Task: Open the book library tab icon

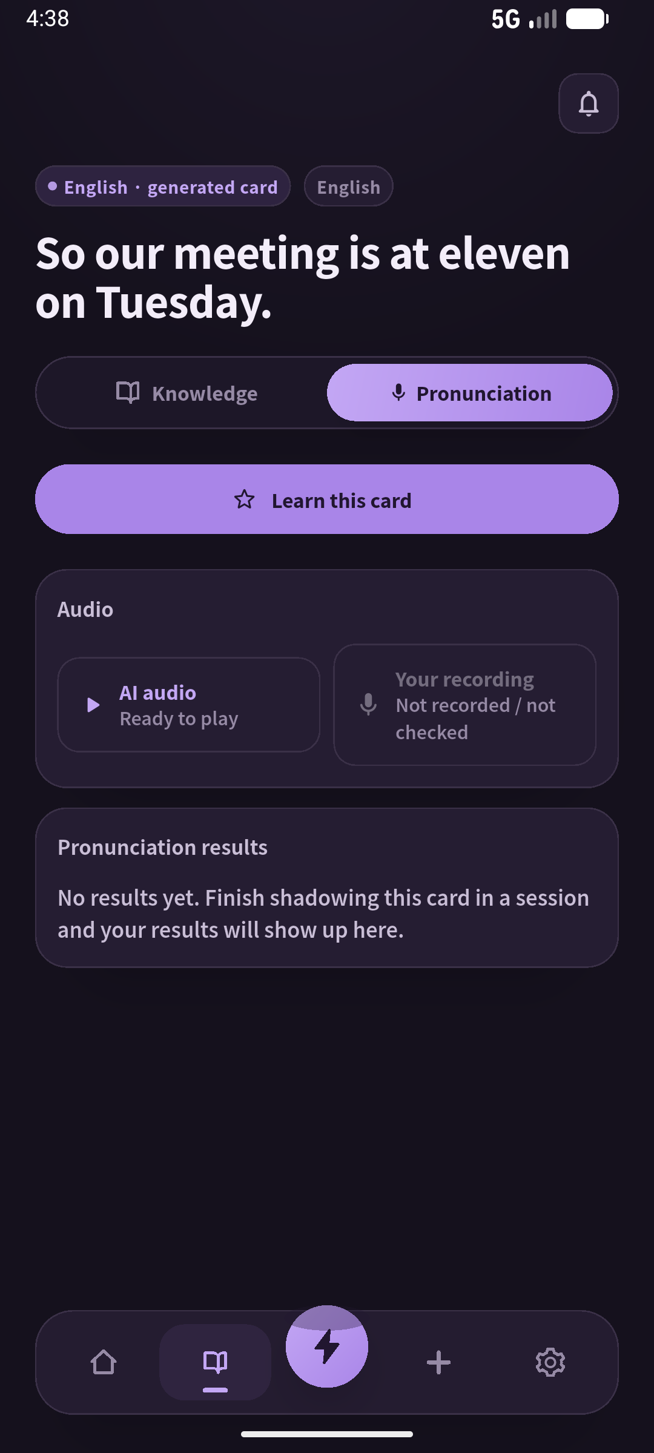Action: click(x=215, y=1362)
